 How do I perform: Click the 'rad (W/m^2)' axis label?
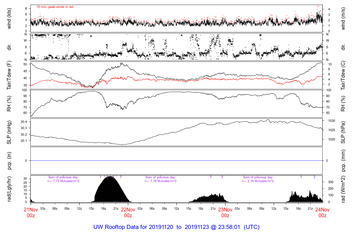click(343, 189)
